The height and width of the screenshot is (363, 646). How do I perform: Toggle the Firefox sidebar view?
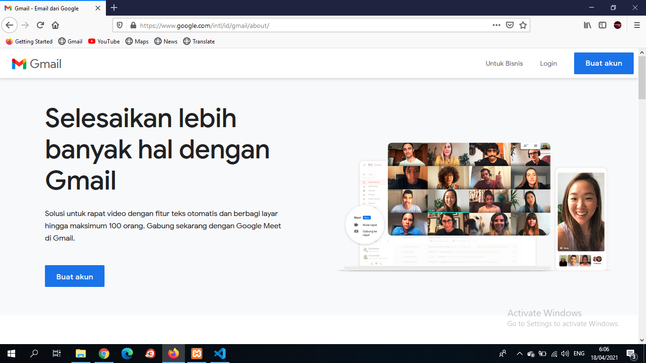602,25
